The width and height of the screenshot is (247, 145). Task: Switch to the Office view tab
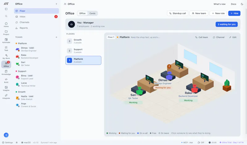82,13
